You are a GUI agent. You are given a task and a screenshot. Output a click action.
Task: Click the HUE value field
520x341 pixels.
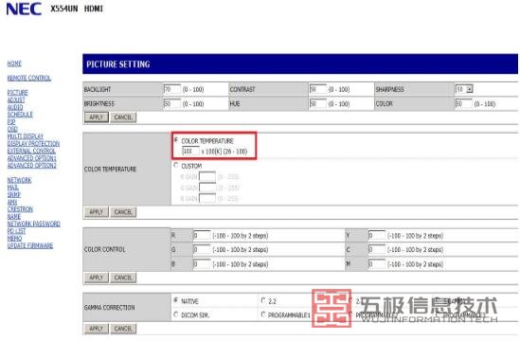click(x=317, y=104)
